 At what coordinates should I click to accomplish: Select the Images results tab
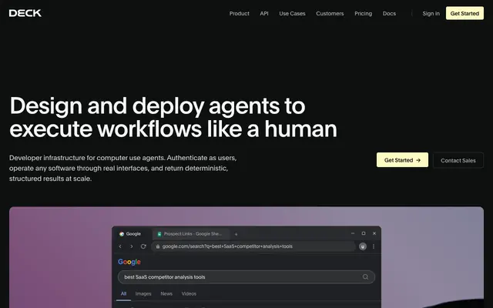pyautogui.click(x=143, y=293)
